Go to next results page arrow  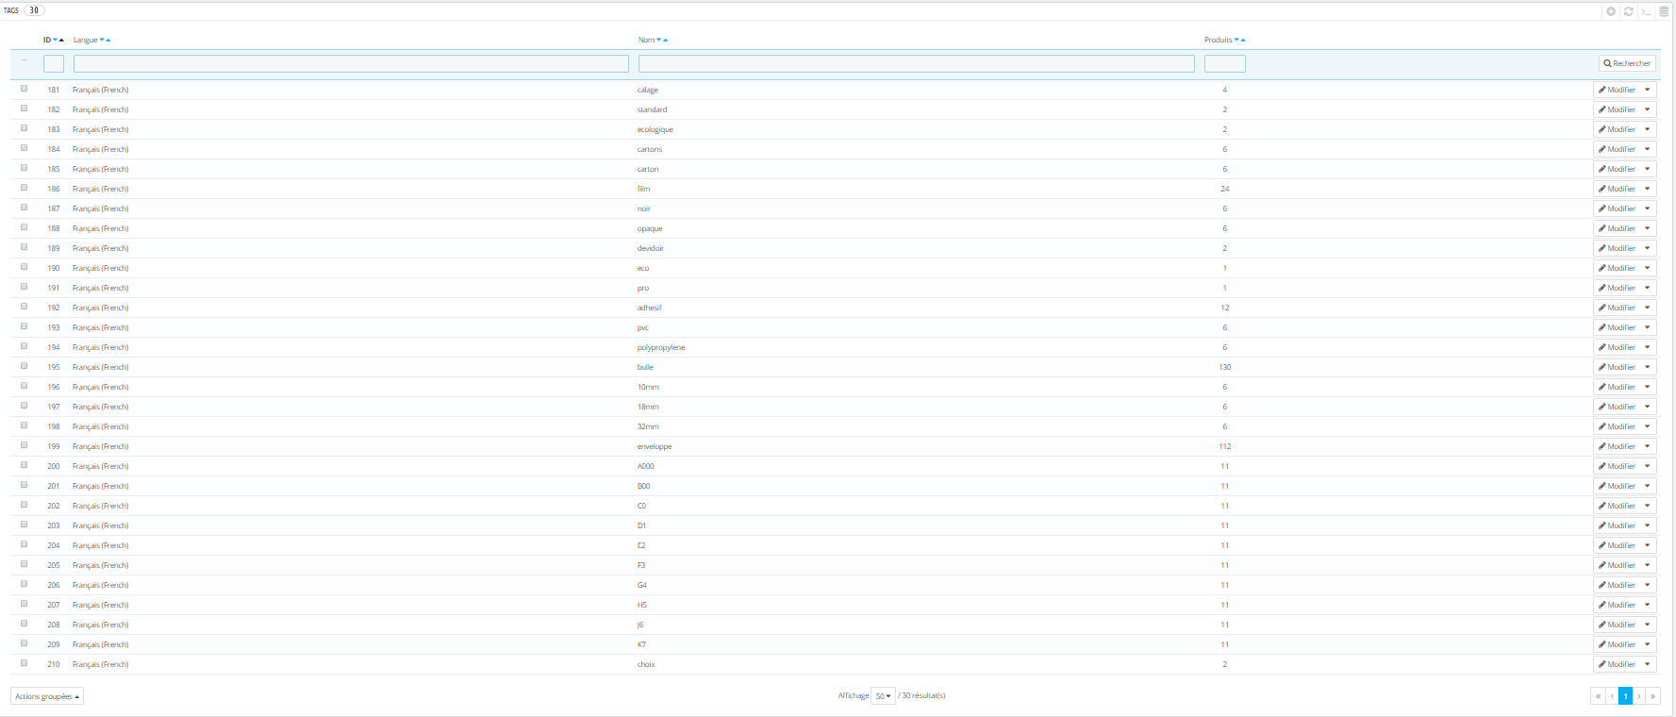click(x=1639, y=696)
